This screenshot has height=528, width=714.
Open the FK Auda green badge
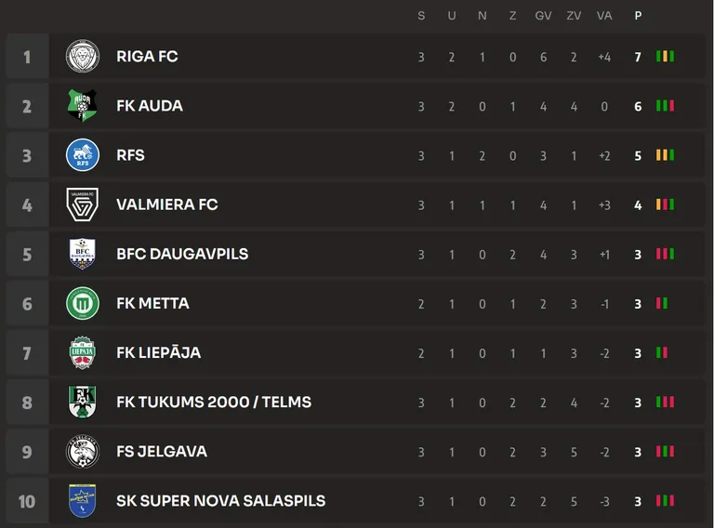tap(83, 105)
